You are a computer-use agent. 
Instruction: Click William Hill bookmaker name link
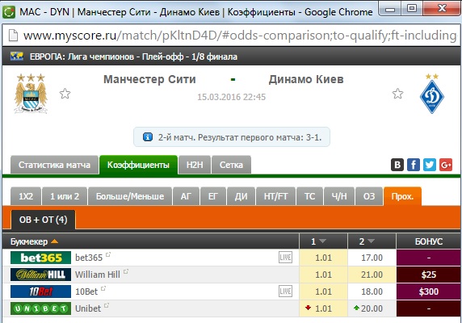click(98, 275)
